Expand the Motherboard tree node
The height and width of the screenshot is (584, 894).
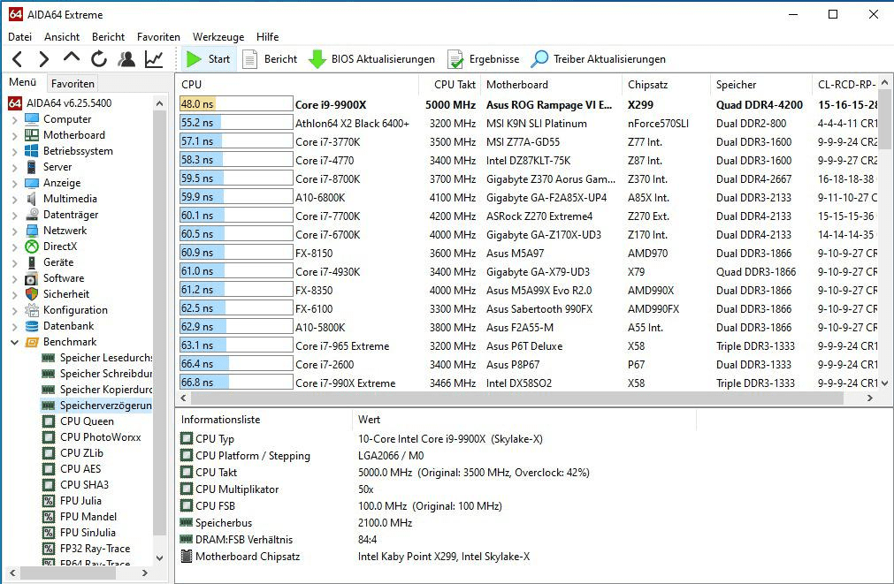(x=15, y=135)
